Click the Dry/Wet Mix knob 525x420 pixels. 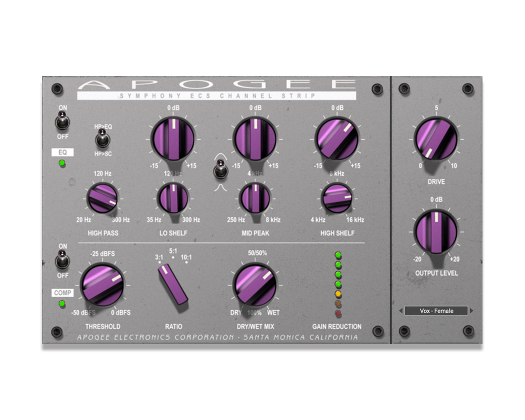point(255,286)
